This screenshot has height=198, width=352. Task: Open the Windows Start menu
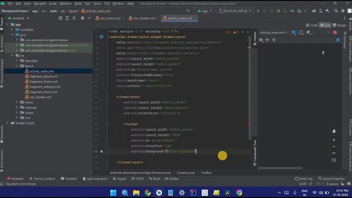click(113, 193)
